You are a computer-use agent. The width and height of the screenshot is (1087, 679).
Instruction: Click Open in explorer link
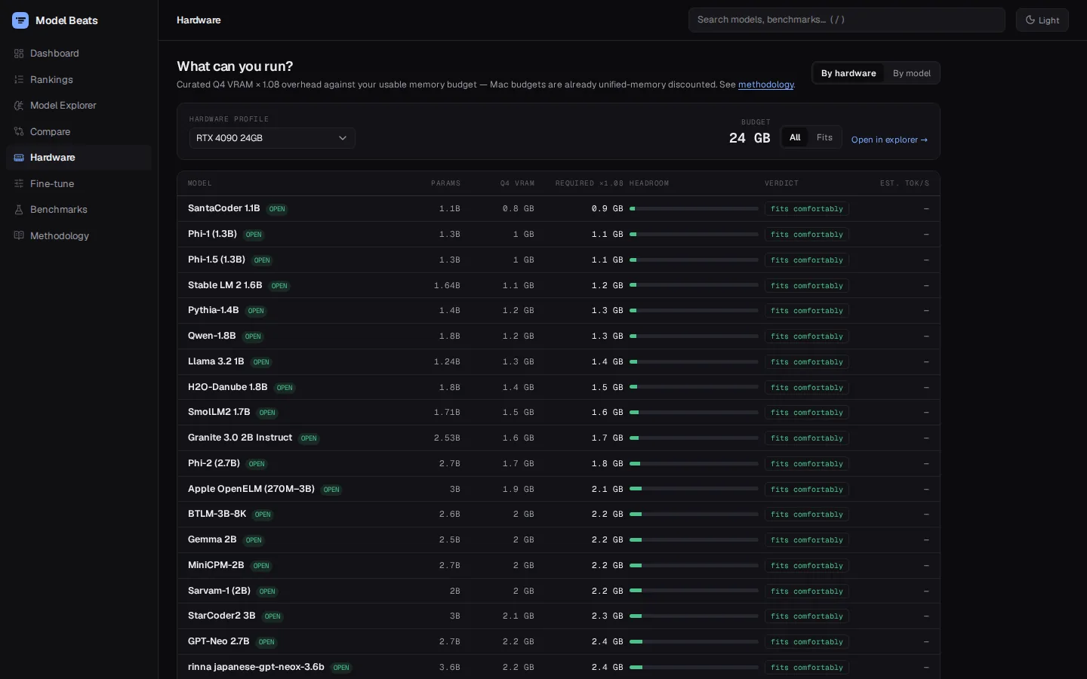pos(889,140)
